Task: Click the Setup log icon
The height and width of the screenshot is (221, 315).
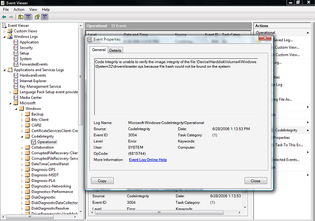Action: coord(16,53)
